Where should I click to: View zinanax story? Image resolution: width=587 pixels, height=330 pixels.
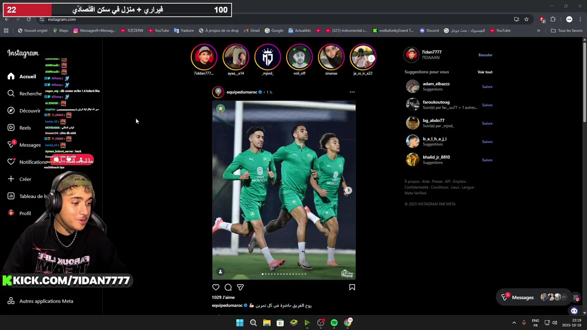click(331, 57)
